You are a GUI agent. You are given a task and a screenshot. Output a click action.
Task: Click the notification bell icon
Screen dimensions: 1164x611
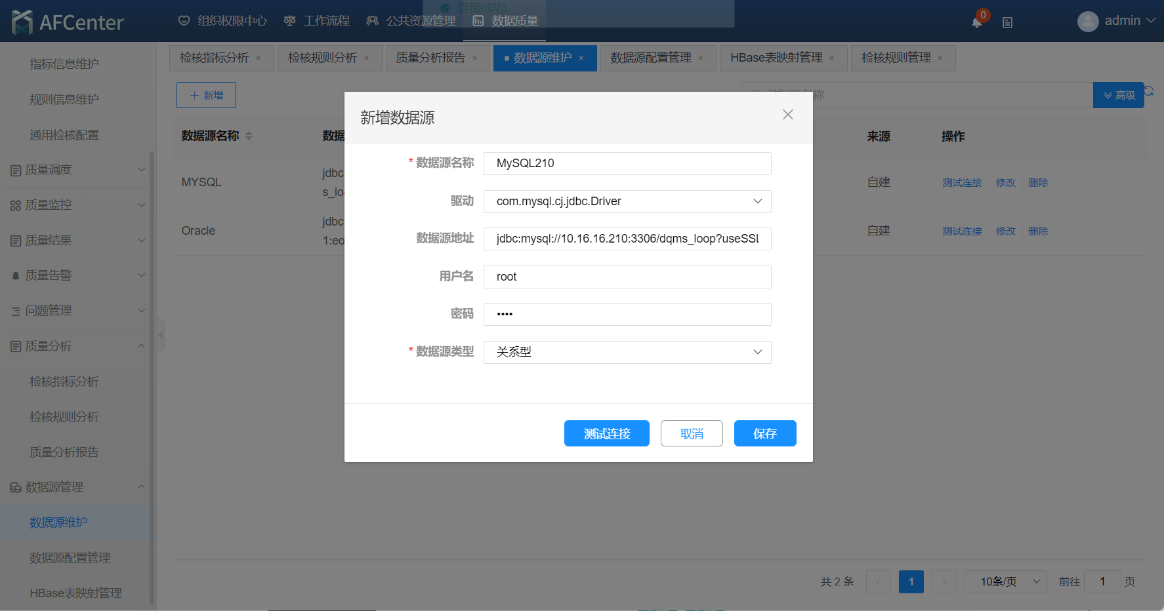pyautogui.click(x=976, y=22)
